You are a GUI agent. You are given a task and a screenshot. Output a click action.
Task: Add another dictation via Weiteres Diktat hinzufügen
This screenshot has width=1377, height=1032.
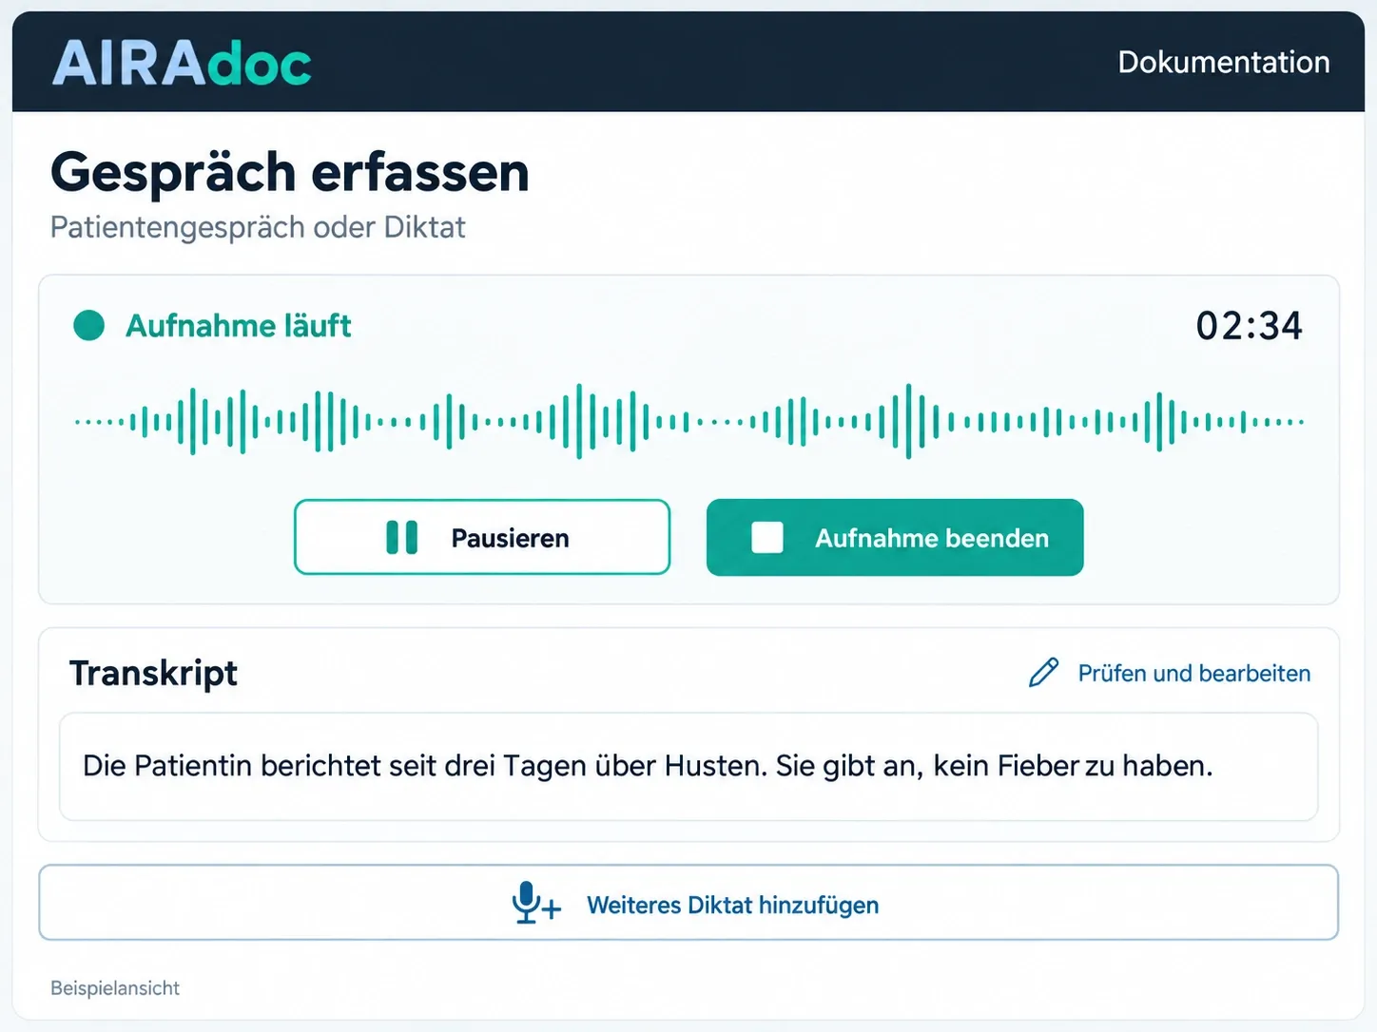(688, 903)
